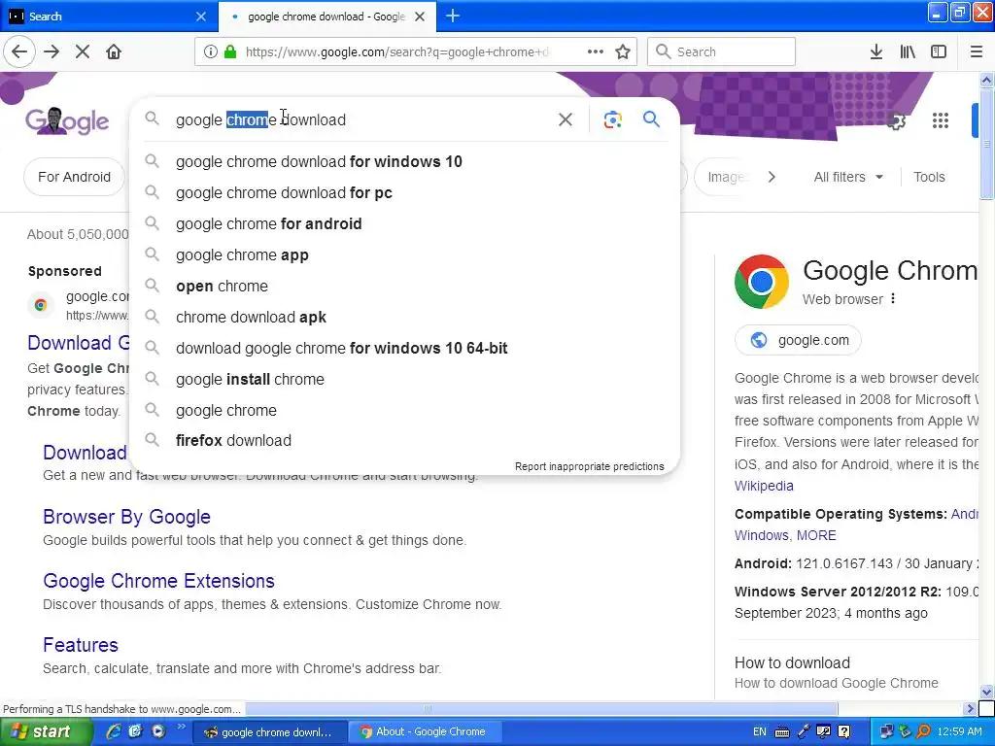Screen dimensions: 995x746
Task: Open google.com button in knowledge panel
Action: coord(799,340)
